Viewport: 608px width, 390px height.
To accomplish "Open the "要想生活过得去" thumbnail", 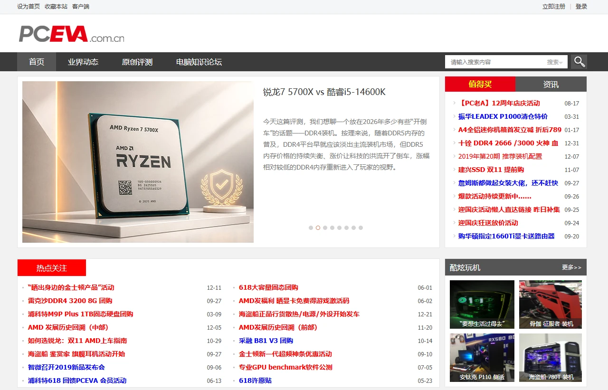I will tap(482, 304).
